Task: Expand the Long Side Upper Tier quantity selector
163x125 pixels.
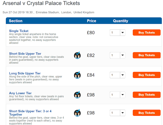Action: [117, 75]
